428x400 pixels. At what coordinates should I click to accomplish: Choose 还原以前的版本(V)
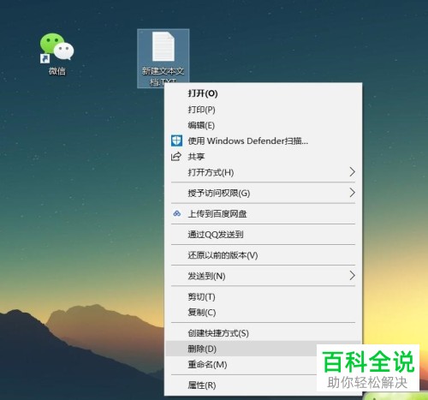point(263,255)
